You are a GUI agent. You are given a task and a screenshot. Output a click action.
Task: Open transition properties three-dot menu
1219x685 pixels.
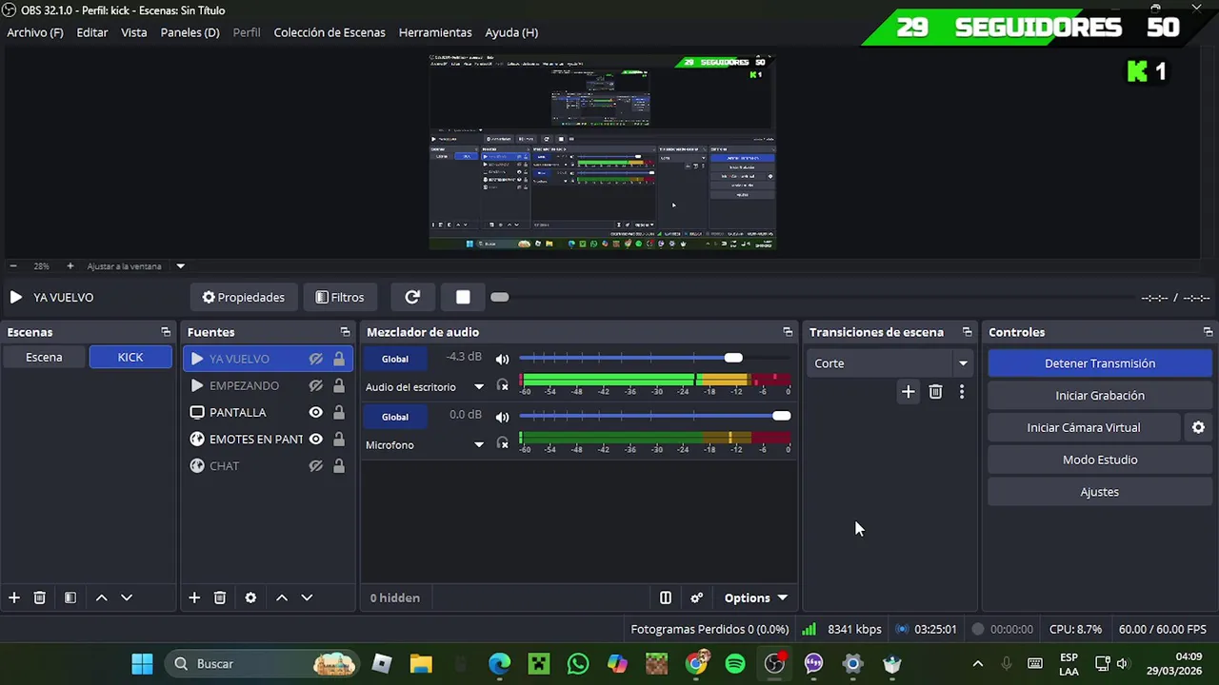(962, 392)
